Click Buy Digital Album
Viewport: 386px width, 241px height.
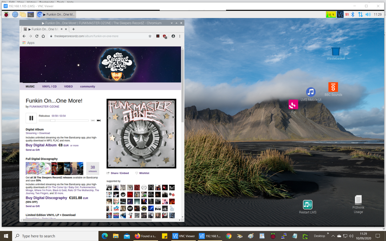click(41, 145)
